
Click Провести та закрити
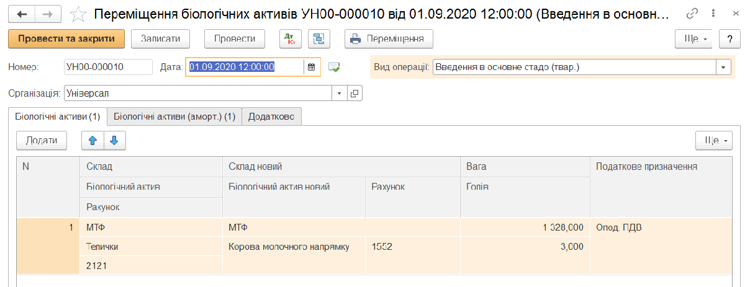66,38
